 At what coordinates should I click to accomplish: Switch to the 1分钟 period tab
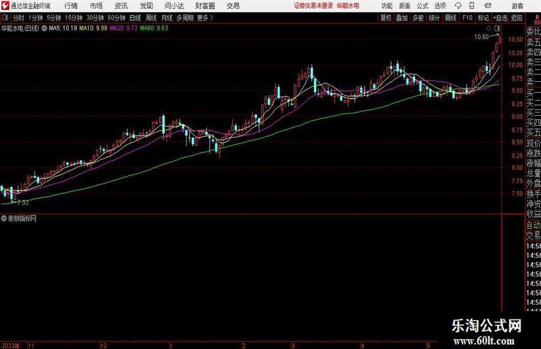click(35, 18)
